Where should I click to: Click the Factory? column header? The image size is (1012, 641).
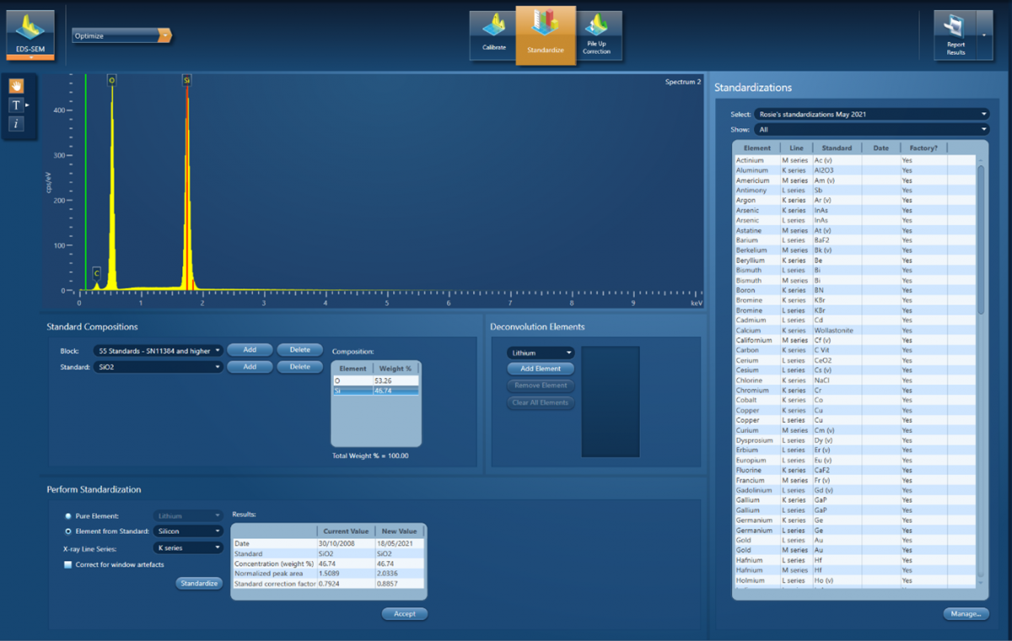click(923, 148)
